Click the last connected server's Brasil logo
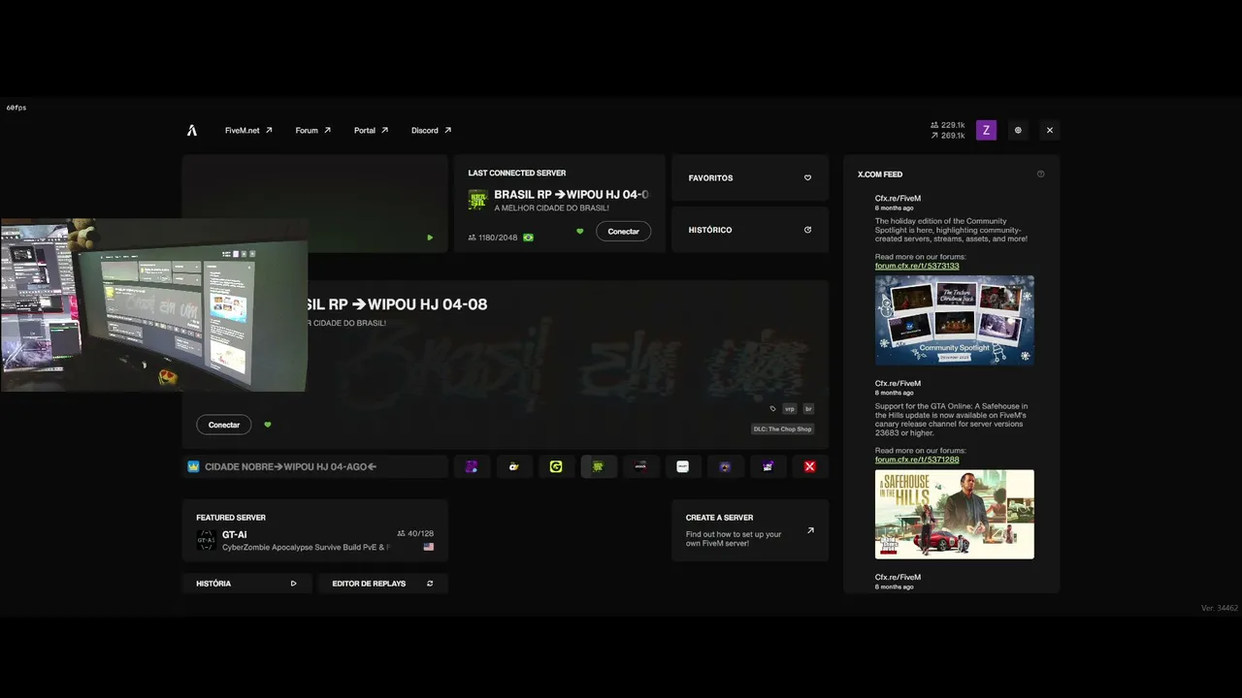This screenshot has width=1242, height=698. 477,200
